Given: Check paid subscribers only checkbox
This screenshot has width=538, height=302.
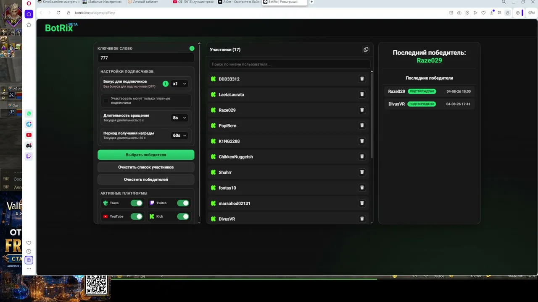Looking at the screenshot, I should (106, 101).
